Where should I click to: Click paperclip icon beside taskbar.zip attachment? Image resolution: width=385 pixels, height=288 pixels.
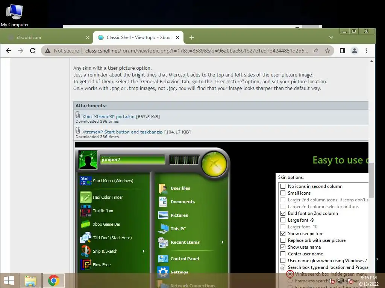pos(78,130)
